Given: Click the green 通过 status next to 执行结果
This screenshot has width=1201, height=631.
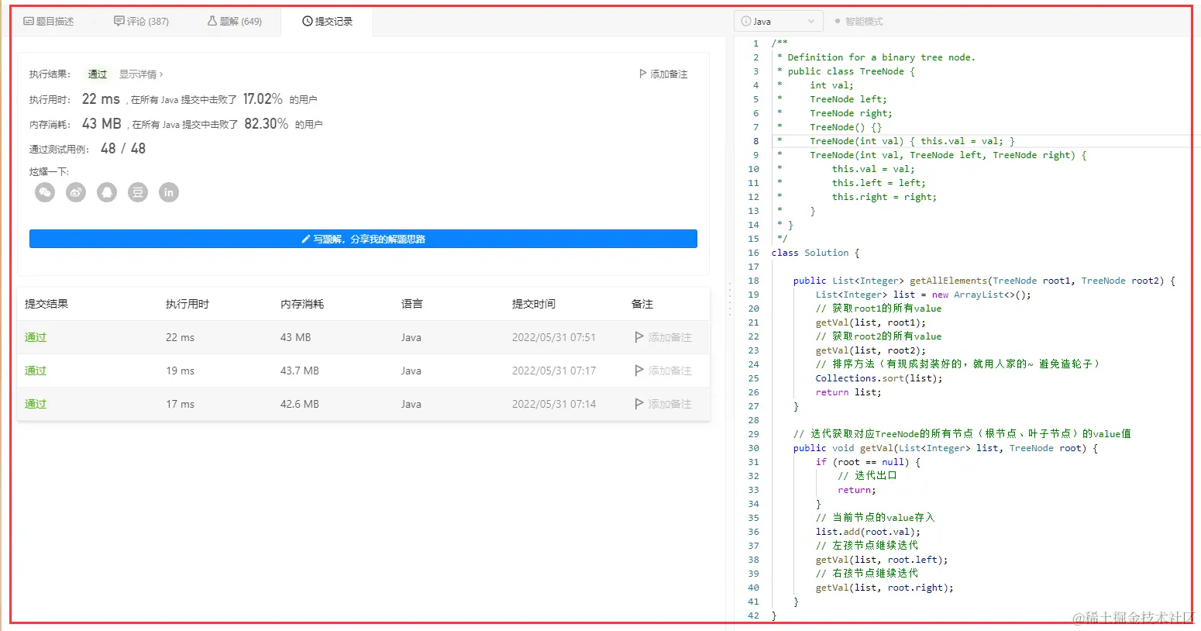Looking at the screenshot, I should tap(98, 74).
